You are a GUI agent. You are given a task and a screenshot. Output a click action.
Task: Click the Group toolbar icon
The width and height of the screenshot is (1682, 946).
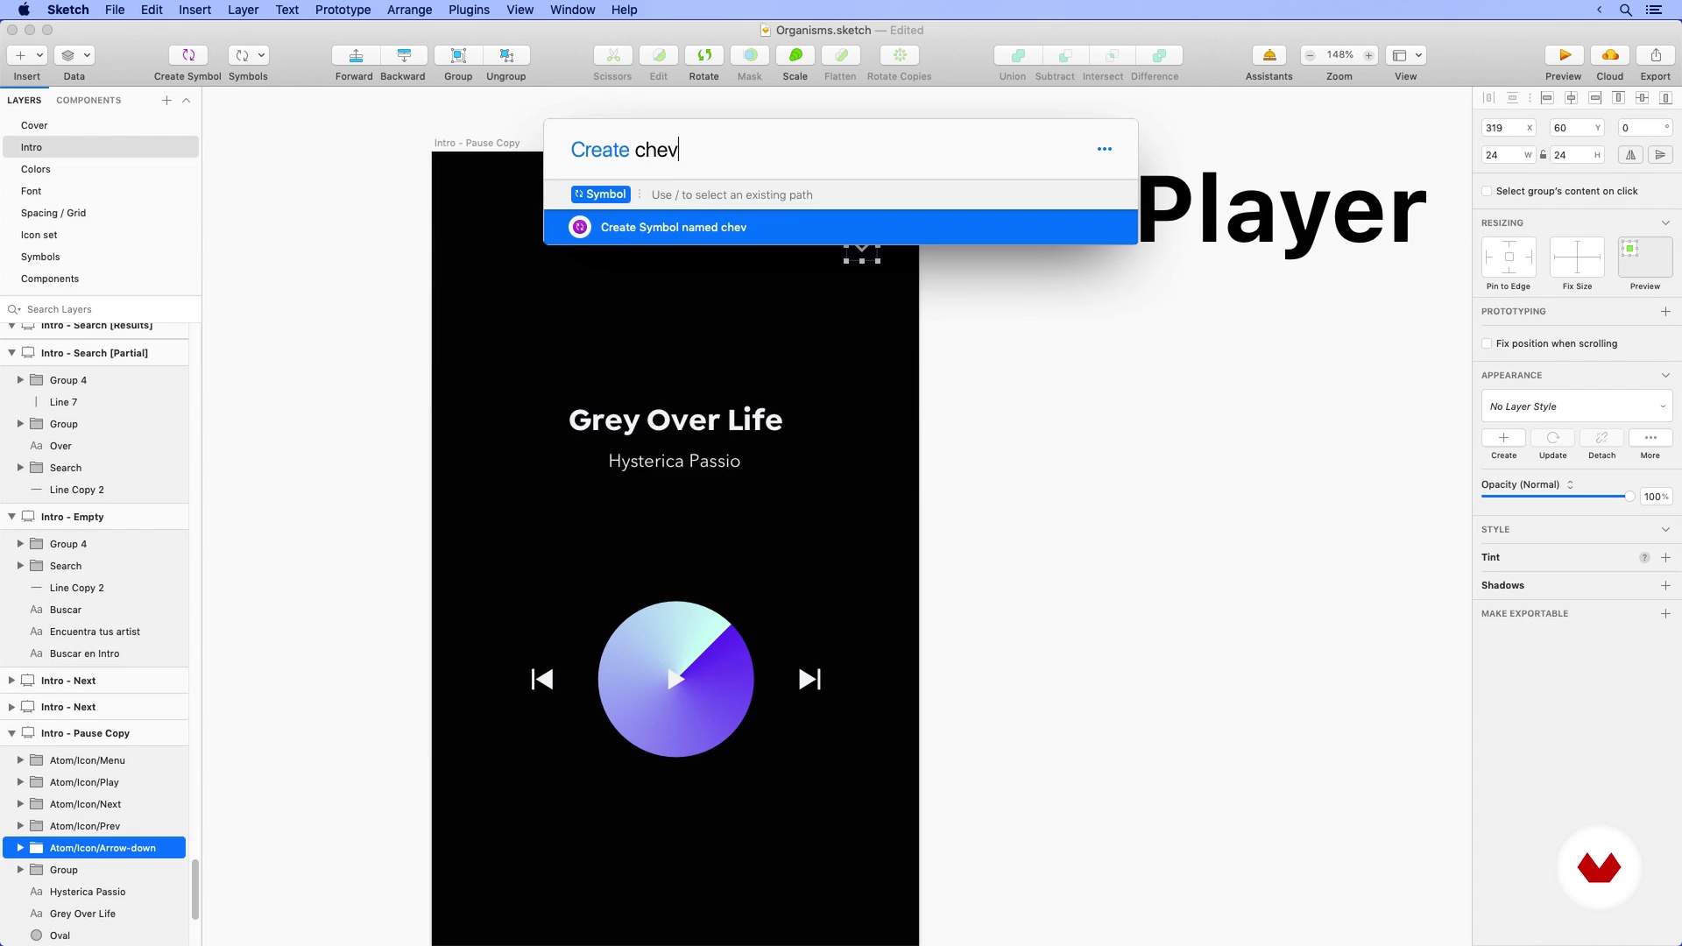(x=458, y=55)
